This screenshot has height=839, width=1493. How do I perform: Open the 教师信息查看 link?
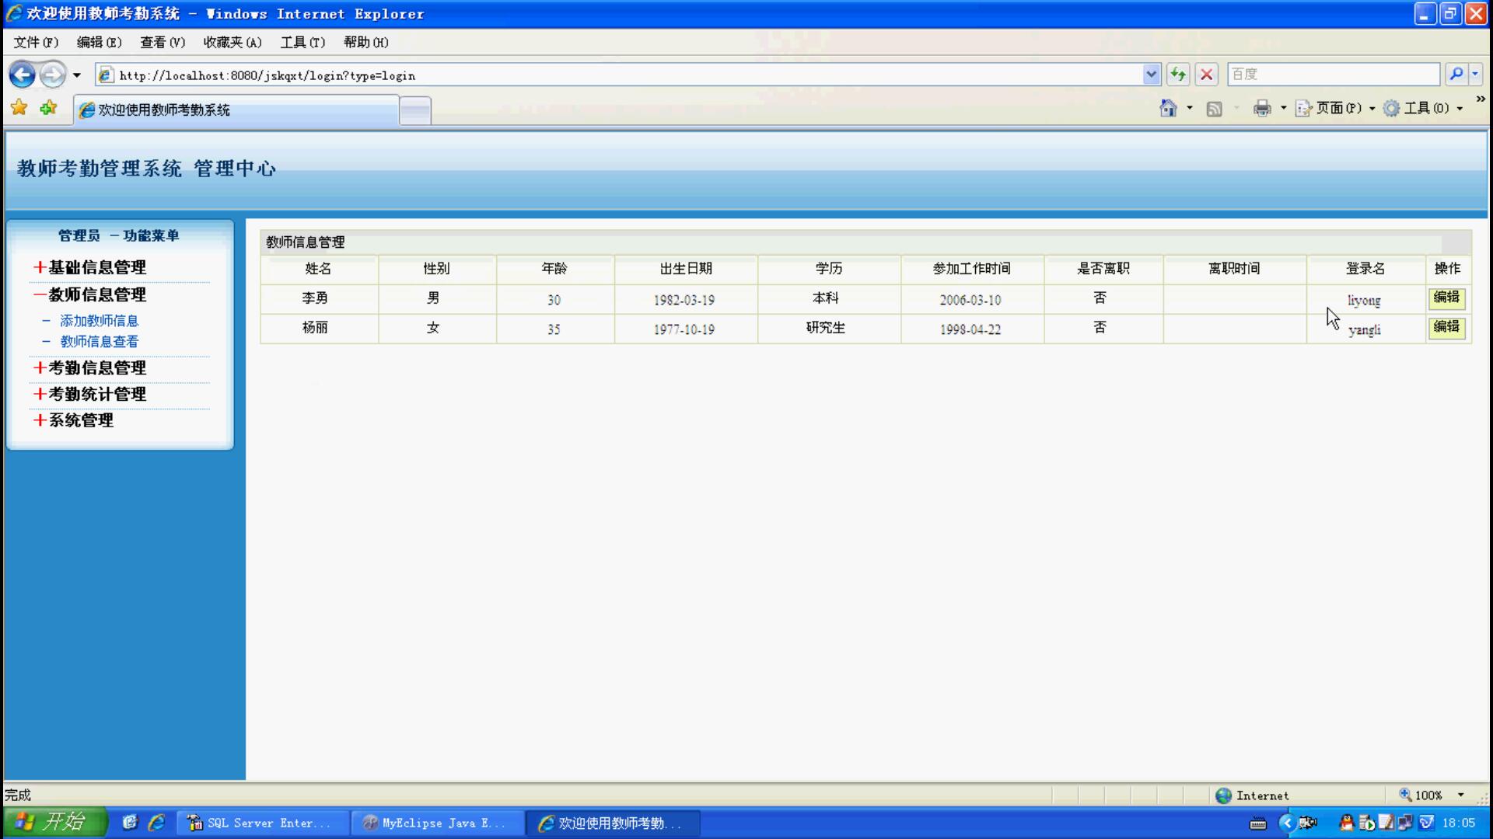99,341
